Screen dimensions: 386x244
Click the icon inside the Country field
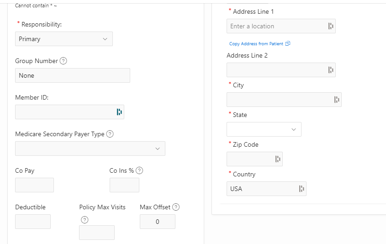[301, 189]
